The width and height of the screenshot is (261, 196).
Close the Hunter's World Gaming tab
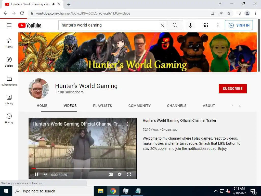59,4
